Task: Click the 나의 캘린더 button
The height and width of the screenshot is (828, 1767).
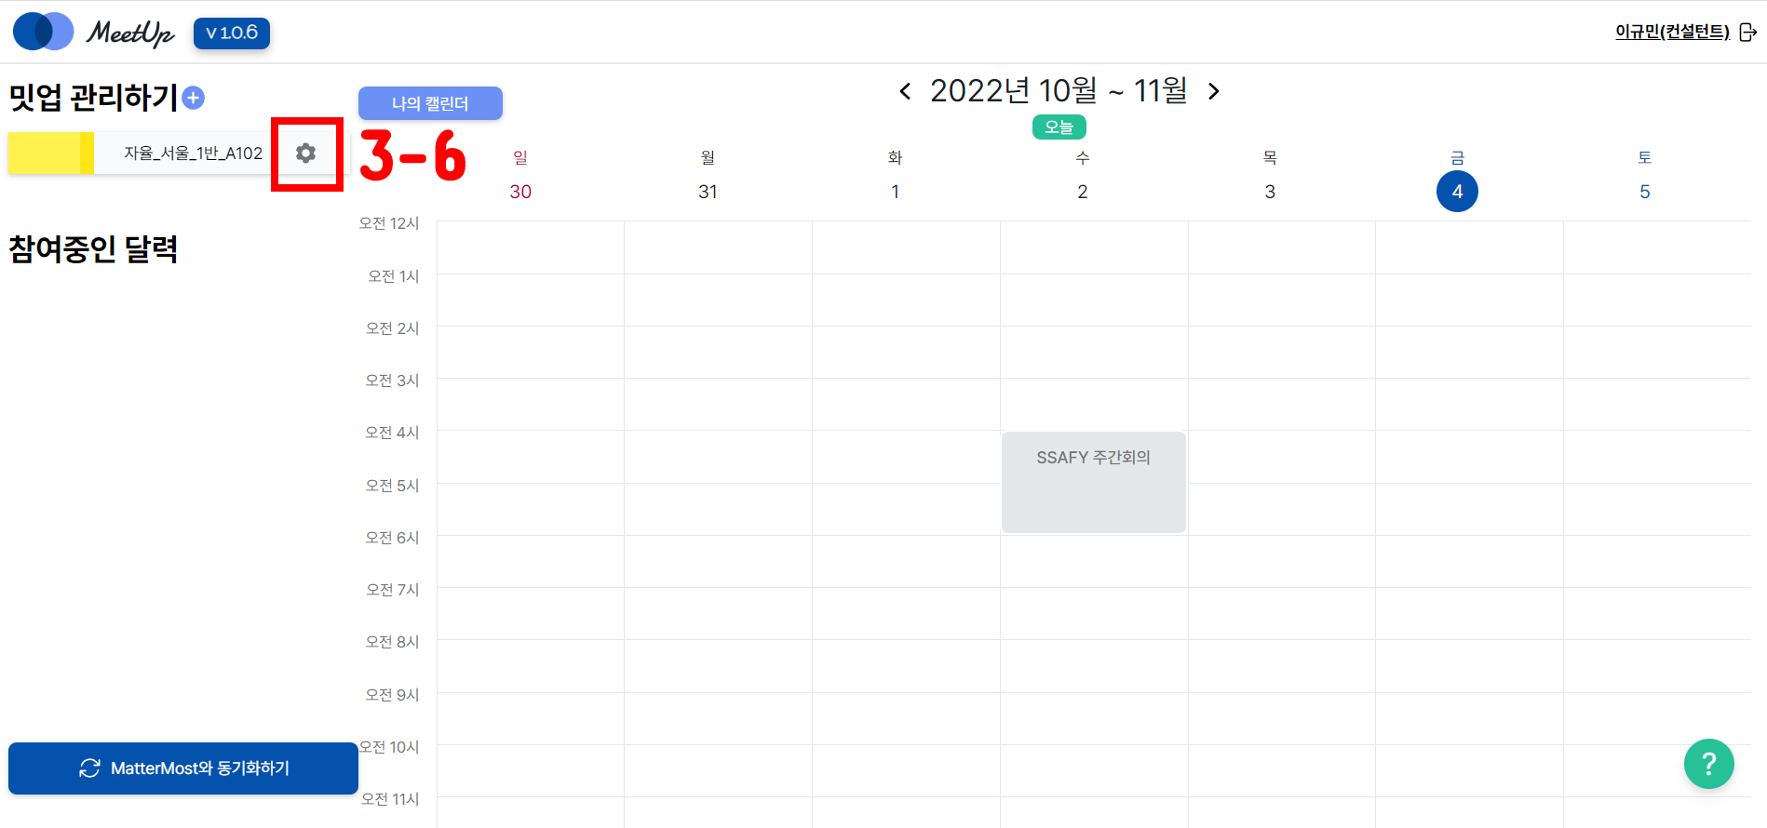Action: (x=430, y=103)
